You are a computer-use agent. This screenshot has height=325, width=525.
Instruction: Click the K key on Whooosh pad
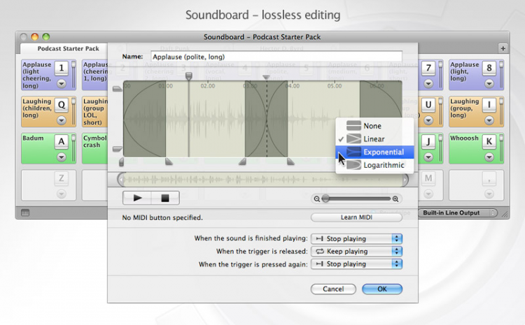click(x=489, y=140)
